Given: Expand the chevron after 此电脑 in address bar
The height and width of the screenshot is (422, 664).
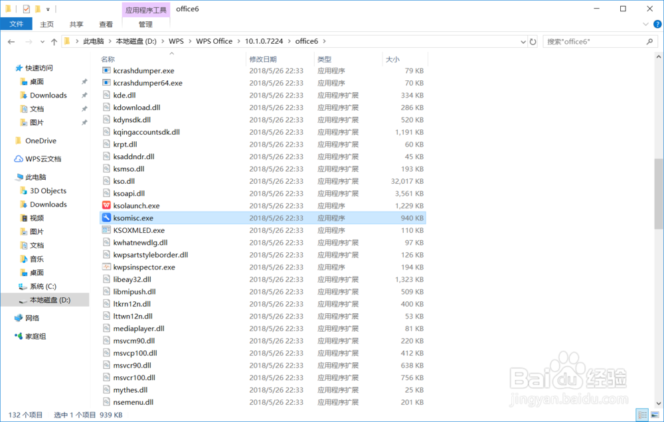Looking at the screenshot, I should [x=110, y=42].
